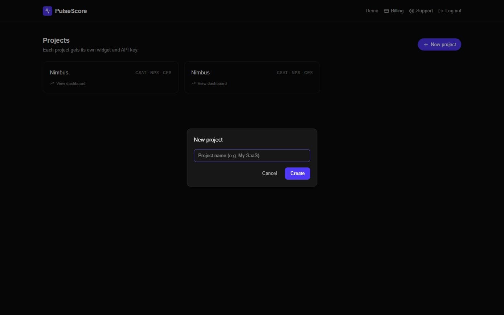Image resolution: width=504 pixels, height=315 pixels.
Task: Select the right Nimbus project name
Action: [200, 73]
